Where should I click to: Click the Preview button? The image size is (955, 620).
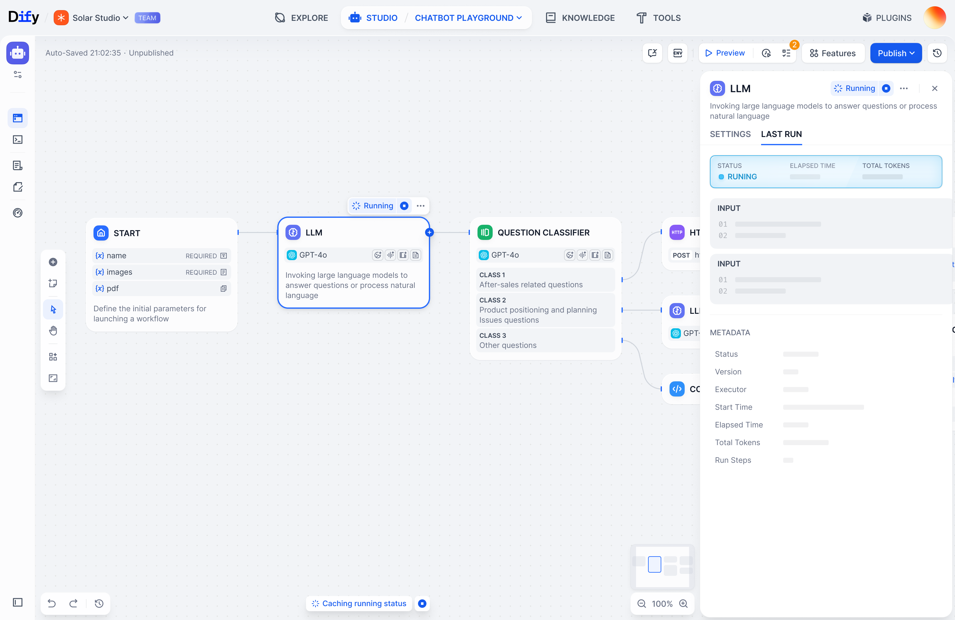click(725, 53)
